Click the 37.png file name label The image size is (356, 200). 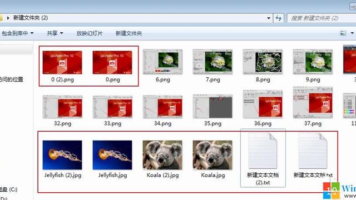[x=313, y=123]
